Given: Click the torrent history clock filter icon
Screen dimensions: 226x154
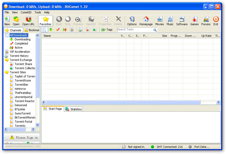Looking at the screenshot, I should (80, 30).
